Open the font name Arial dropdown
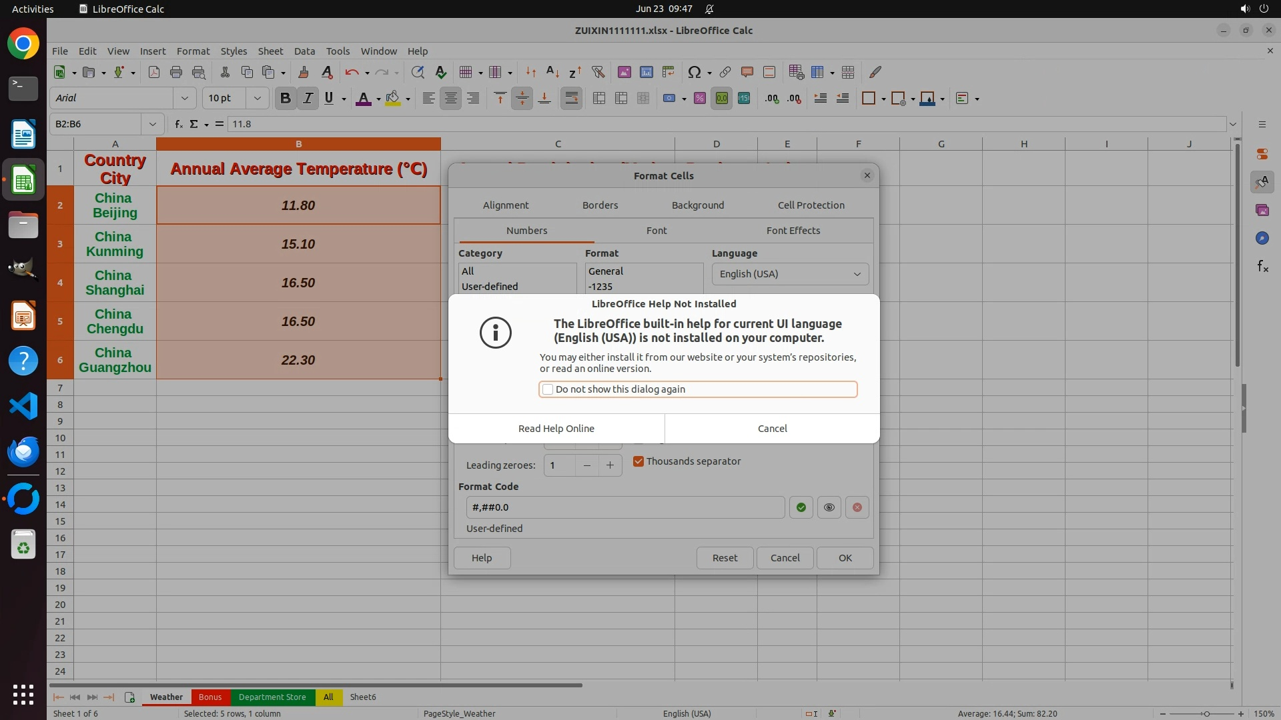Image resolution: width=1281 pixels, height=720 pixels. click(184, 98)
